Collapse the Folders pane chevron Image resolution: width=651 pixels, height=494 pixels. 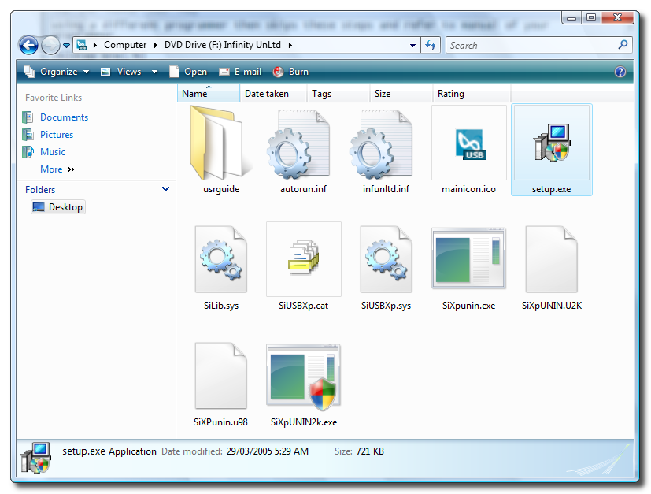(165, 189)
